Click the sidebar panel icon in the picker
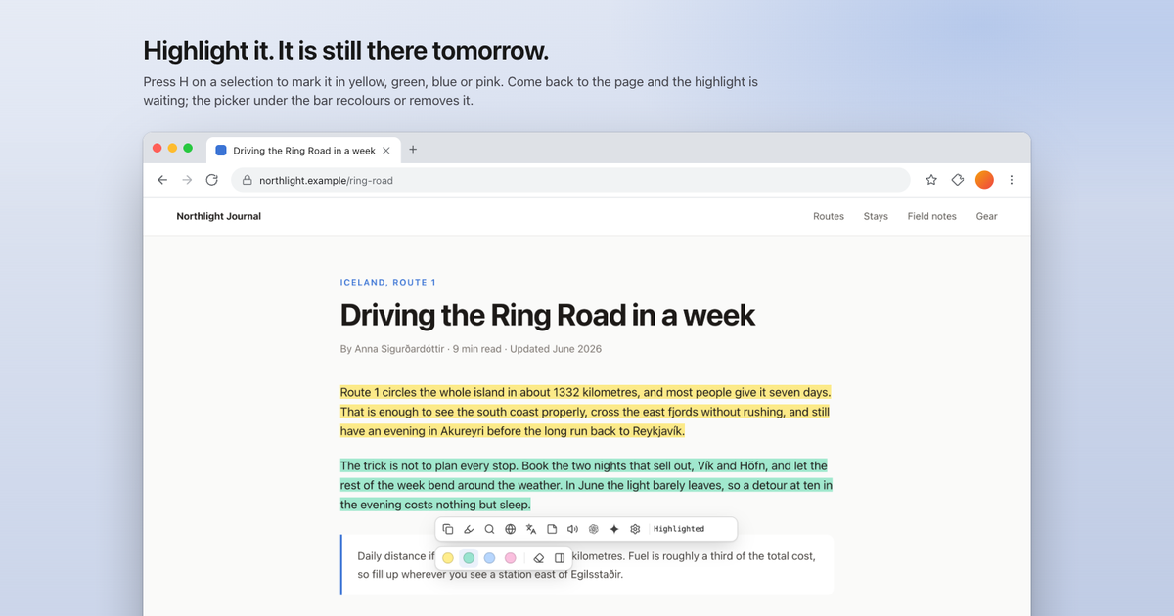 point(560,557)
